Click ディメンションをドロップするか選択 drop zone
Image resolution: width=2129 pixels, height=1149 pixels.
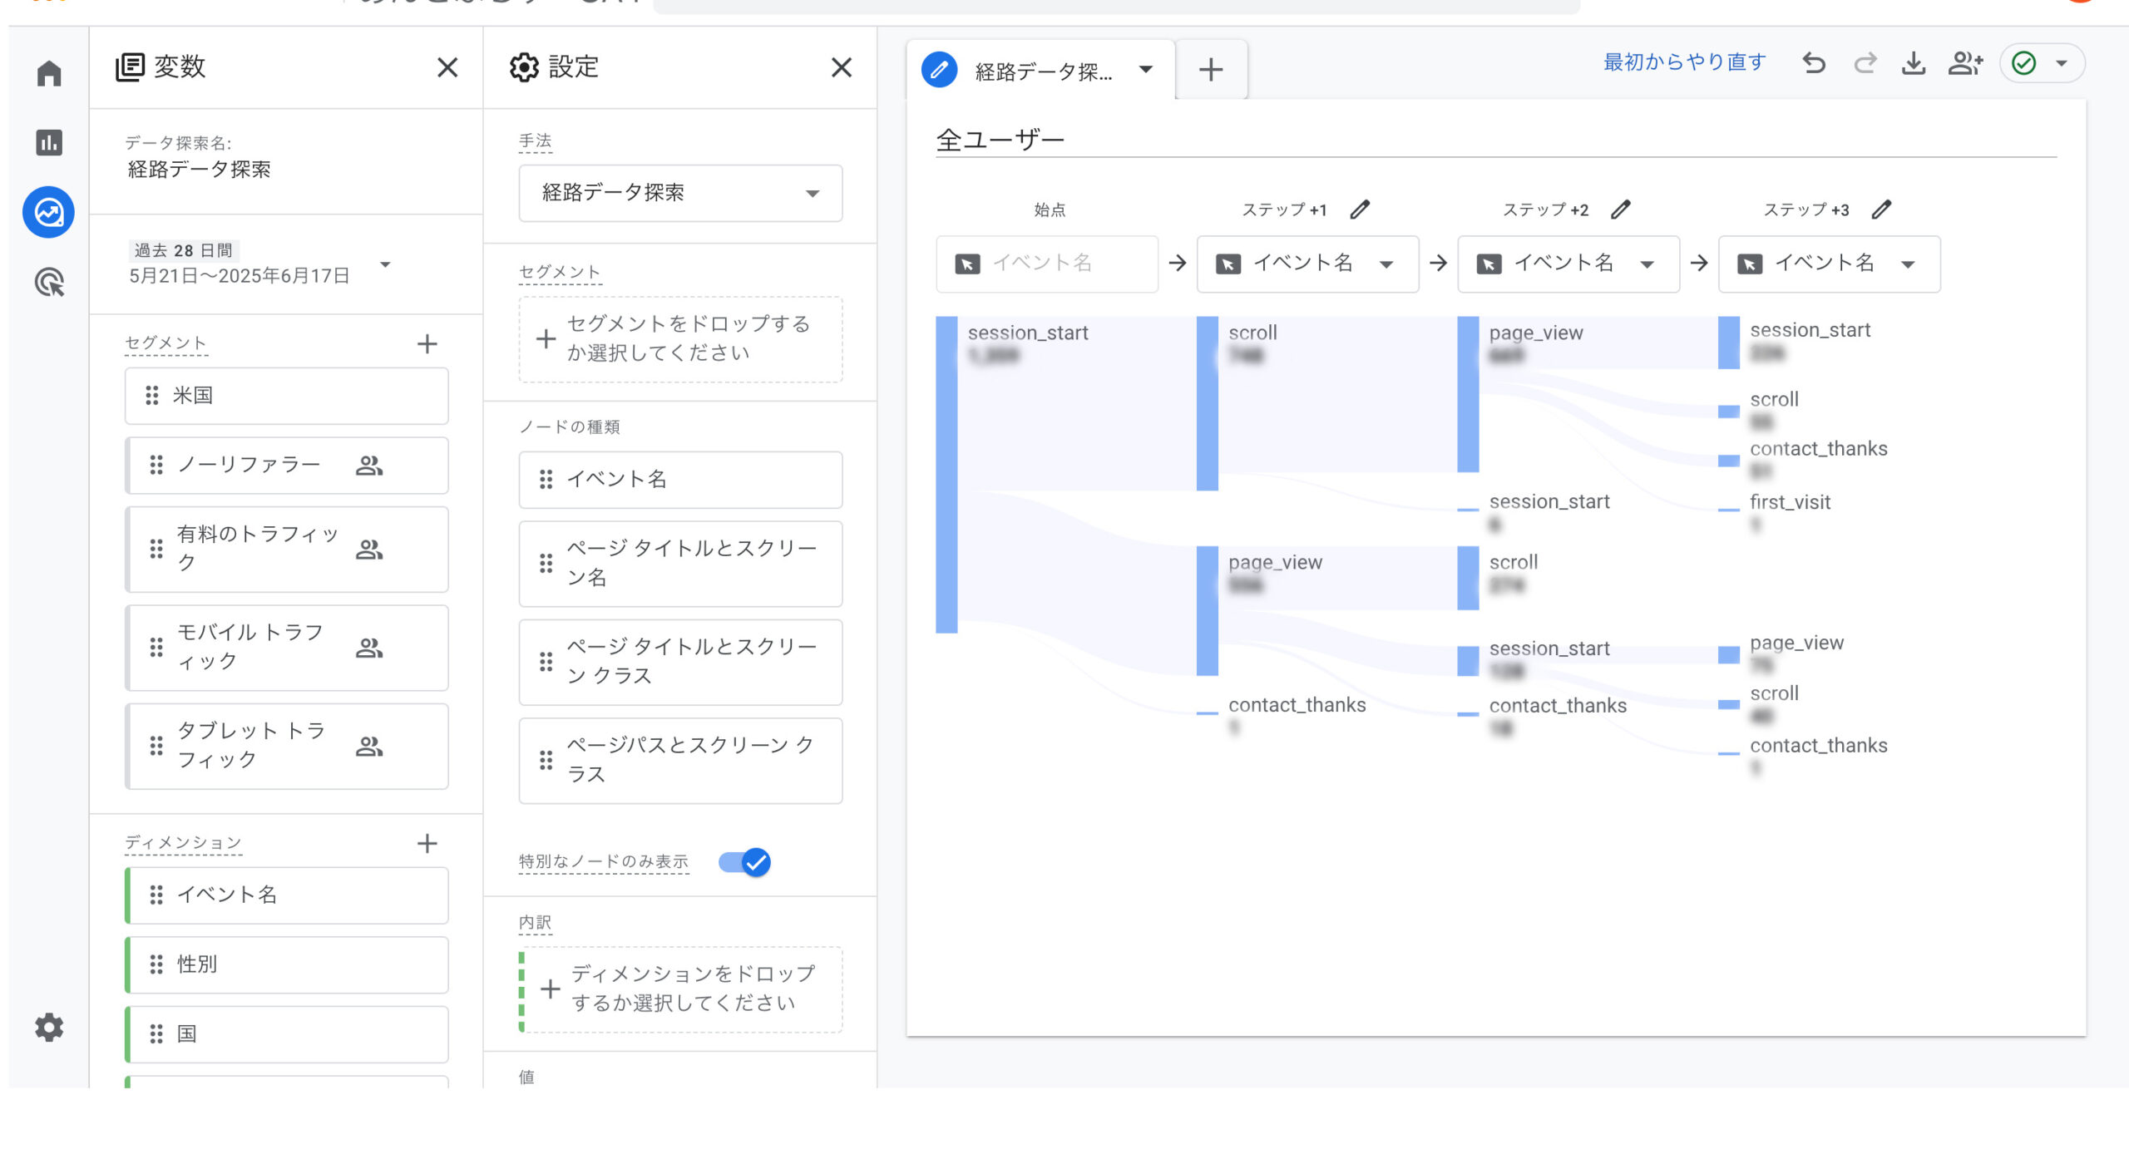coord(680,989)
